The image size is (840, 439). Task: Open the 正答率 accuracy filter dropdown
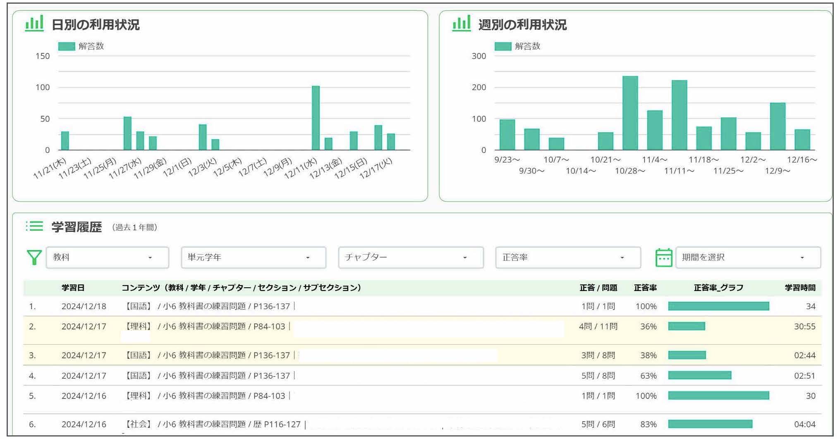[x=568, y=258]
